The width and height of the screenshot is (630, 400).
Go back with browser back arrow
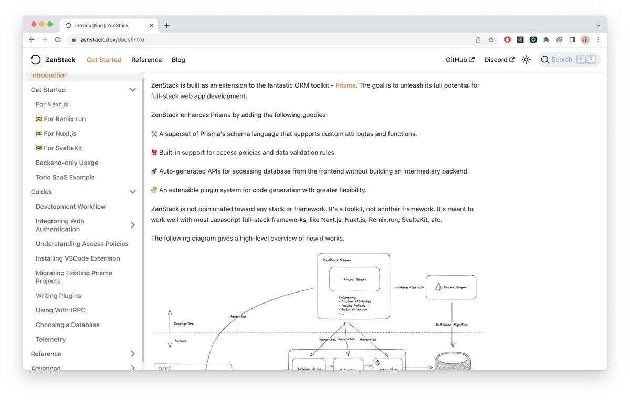[31, 40]
